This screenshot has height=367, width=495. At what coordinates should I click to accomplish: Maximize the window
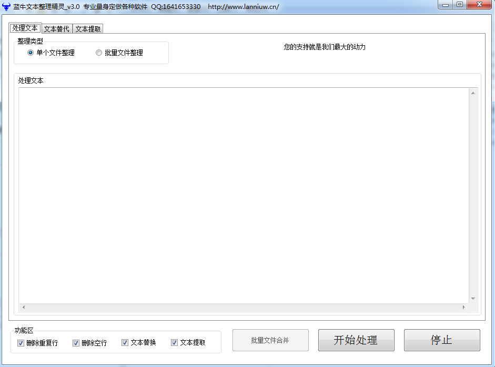(x=460, y=4)
